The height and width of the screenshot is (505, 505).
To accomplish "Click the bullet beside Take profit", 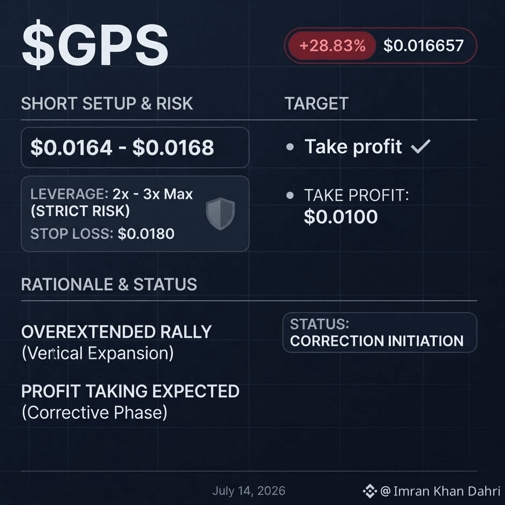I will point(290,147).
